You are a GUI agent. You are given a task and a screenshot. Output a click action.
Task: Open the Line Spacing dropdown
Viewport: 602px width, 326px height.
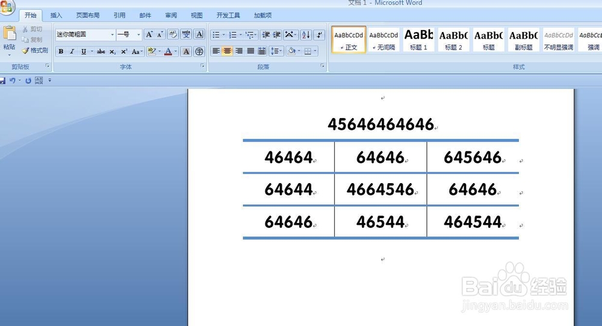click(276, 51)
